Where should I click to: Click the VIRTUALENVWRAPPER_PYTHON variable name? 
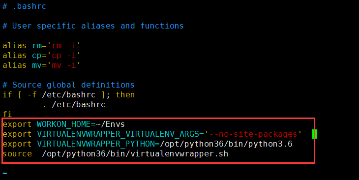pos(96,144)
